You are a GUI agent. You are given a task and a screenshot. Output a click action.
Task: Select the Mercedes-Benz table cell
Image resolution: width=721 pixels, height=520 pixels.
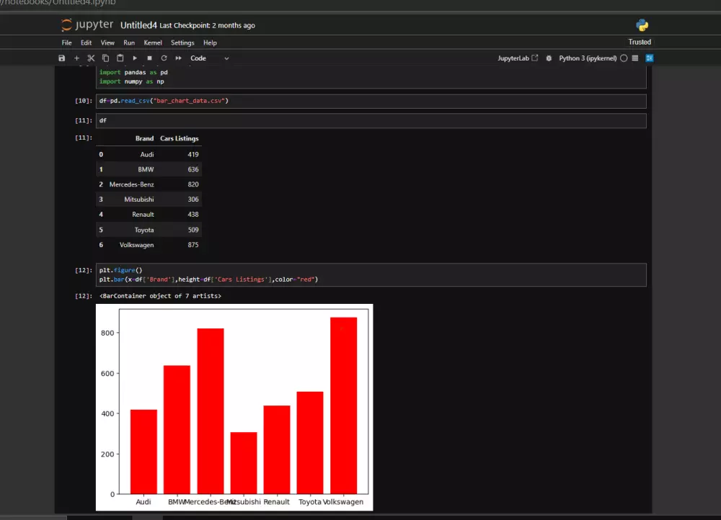pos(131,184)
